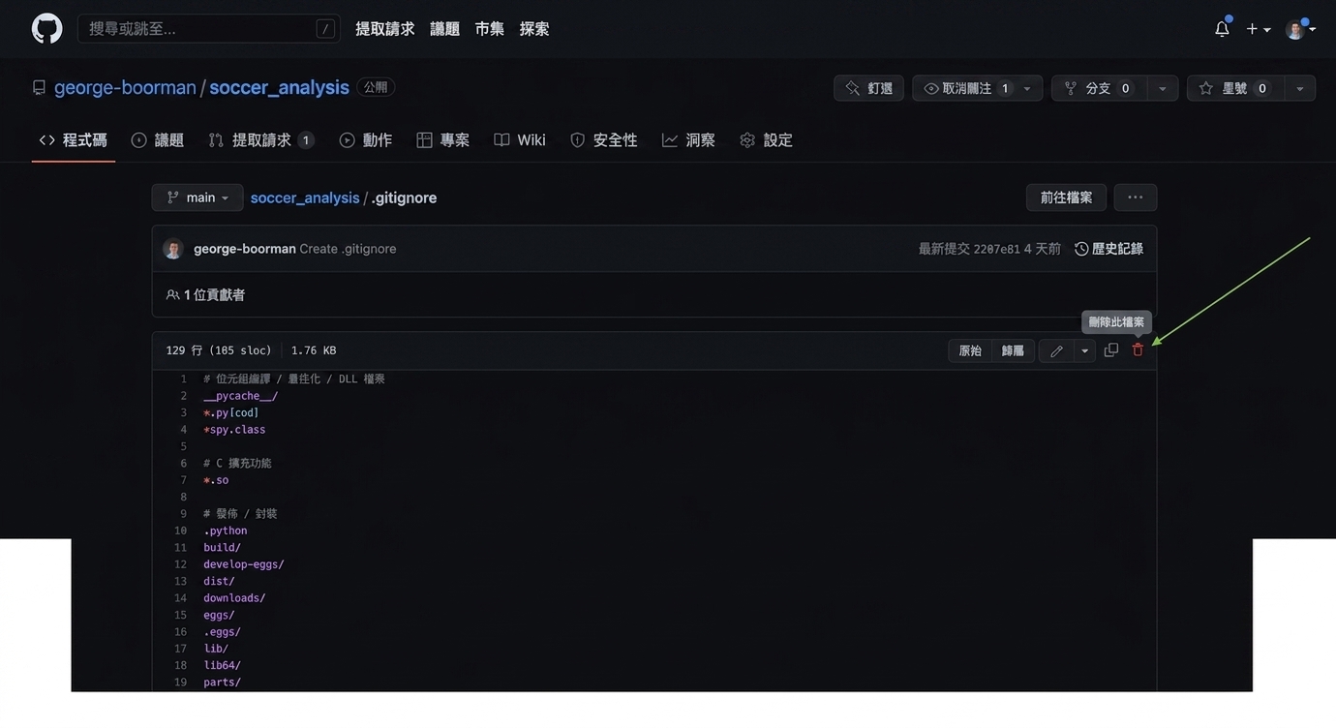Pin the repository with 釘選 button

click(x=868, y=88)
